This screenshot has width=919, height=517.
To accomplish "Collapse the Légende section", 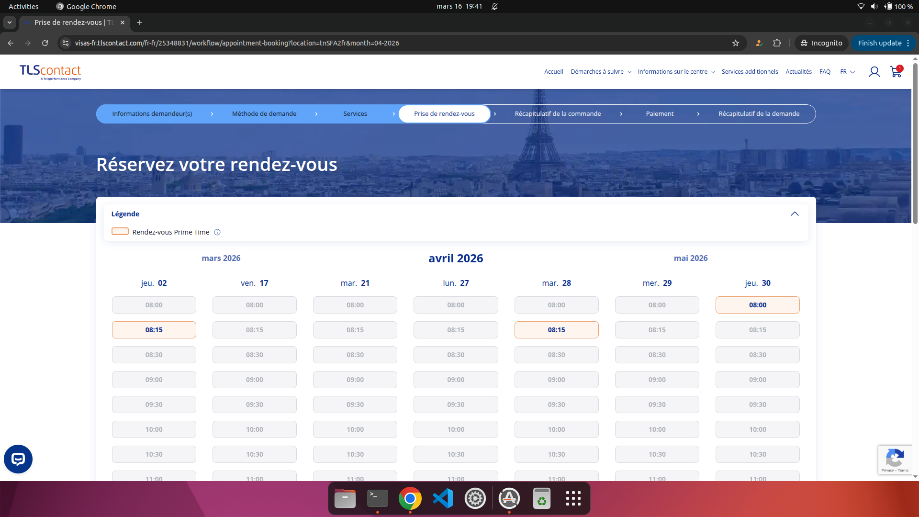I will (795, 214).
